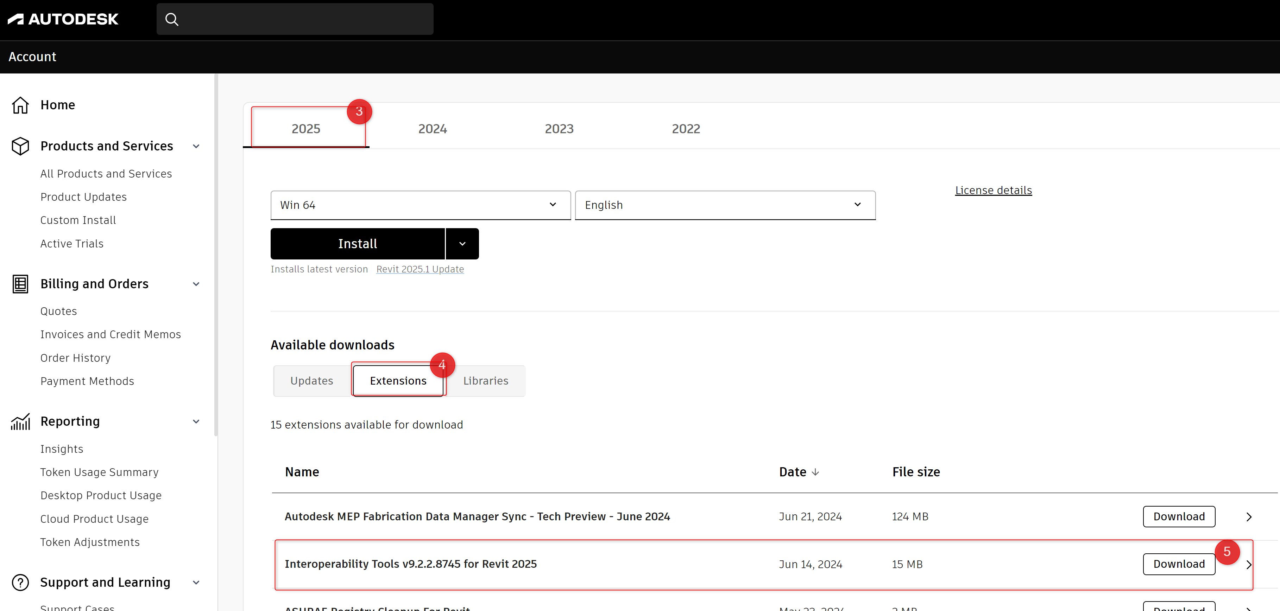Sort by Date arrow icon
This screenshot has width=1280, height=611.
pyautogui.click(x=815, y=472)
